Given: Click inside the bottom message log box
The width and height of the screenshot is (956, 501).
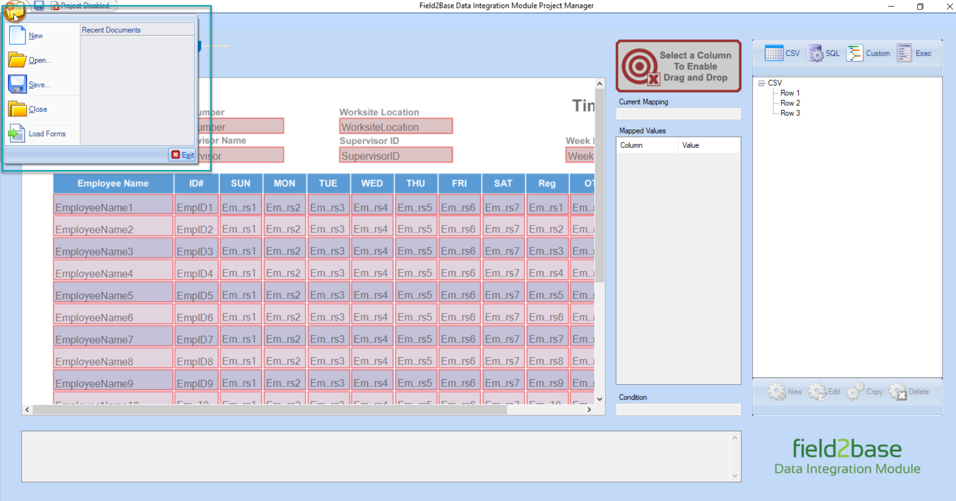Looking at the screenshot, I should pyautogui.click(x=376, y=456).
